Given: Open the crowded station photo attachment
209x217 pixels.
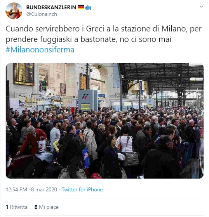Looking at the screenshot, I should [104, 121].
